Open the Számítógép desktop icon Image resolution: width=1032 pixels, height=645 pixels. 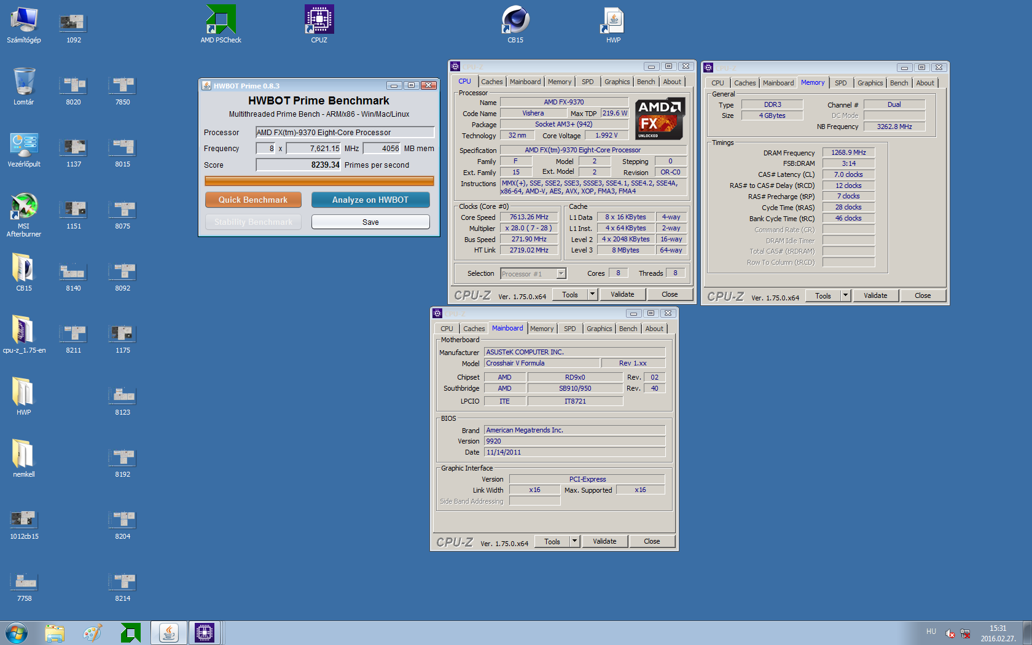pos(24,25)
